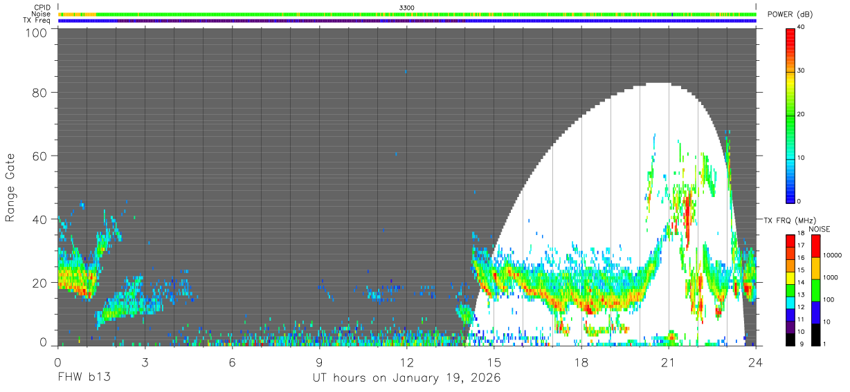Image resolution: width=850 pixels, height=392 pixels.
Task: Click the Noise color strip above the plot
Action: tap(407, 14)
